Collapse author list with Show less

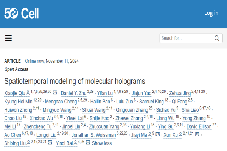pos(102,143)
